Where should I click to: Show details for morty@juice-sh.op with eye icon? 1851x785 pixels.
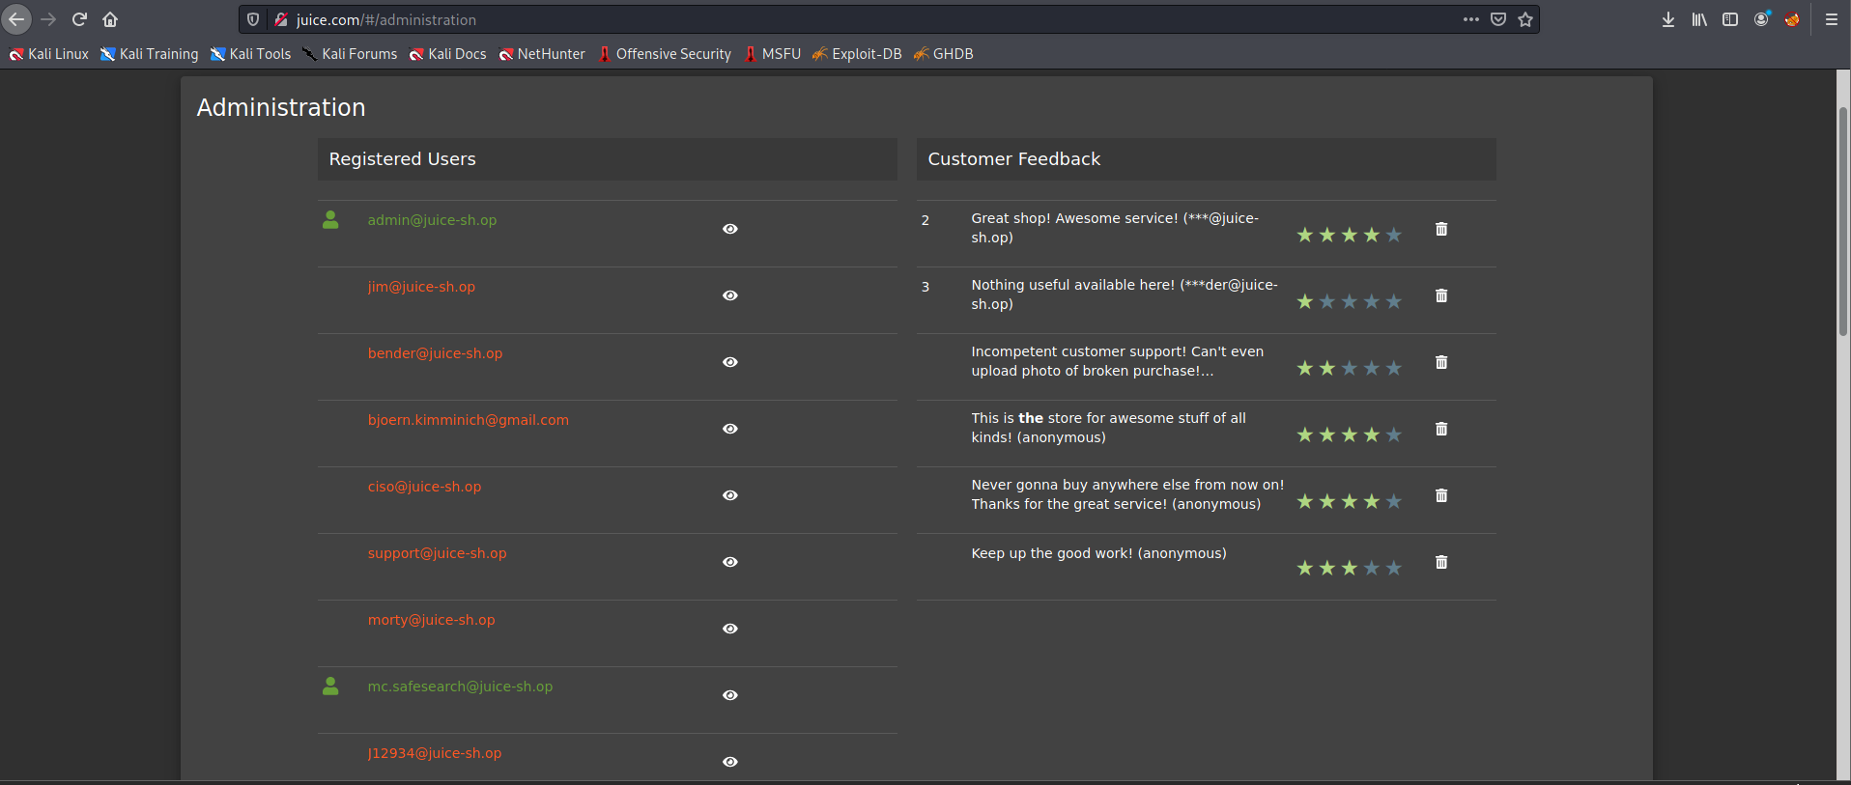pos(730,629)
